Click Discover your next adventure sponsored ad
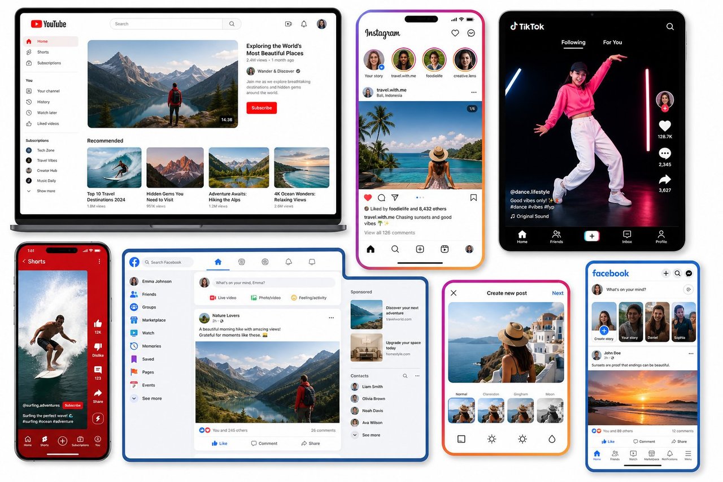The image size is (723, 482). point(385,314)
